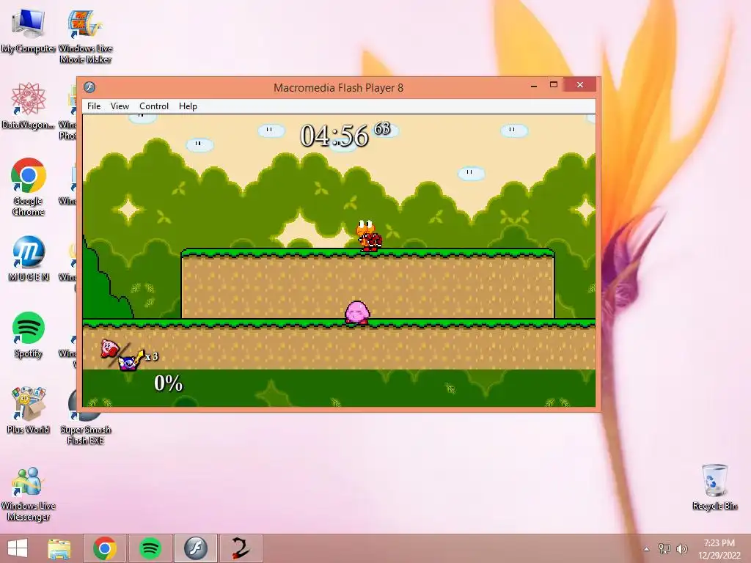Open the View menu in Flash Player
Image resolution: width=751 pixels, height=563 pixels.
[120, 106]
